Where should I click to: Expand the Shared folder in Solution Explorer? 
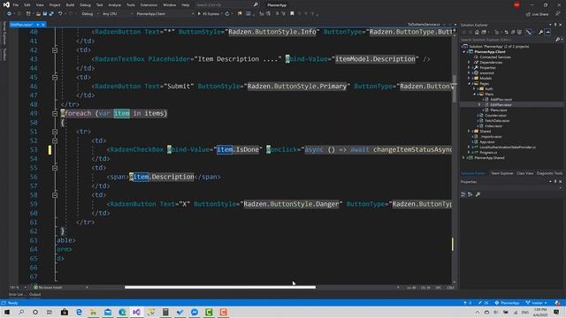point(469,132)
